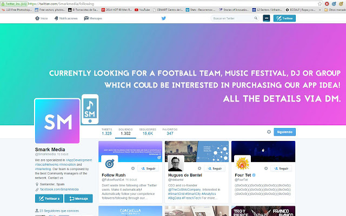The height and width of the screenshot is (216, 346).
Task: Open the Tweets 1.325 tab
Action: (x=107, y=132)
